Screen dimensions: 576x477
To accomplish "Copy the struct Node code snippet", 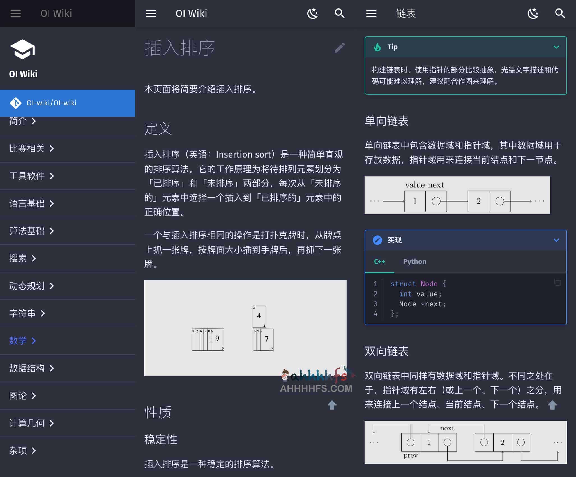I will (x=557, y=283).
